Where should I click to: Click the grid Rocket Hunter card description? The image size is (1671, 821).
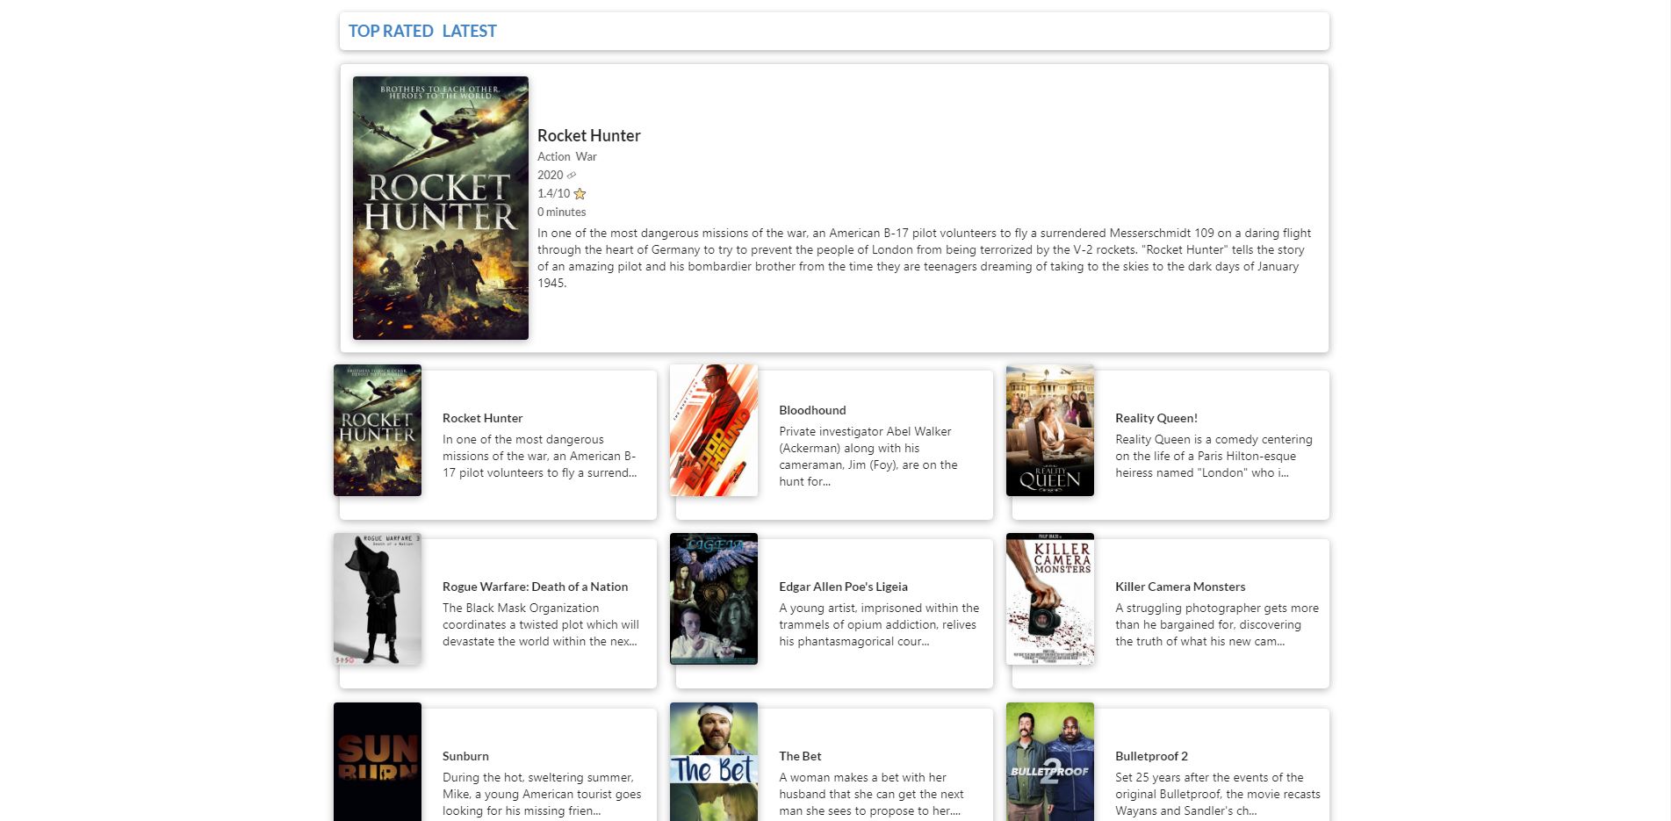click(x=540, y=456)
